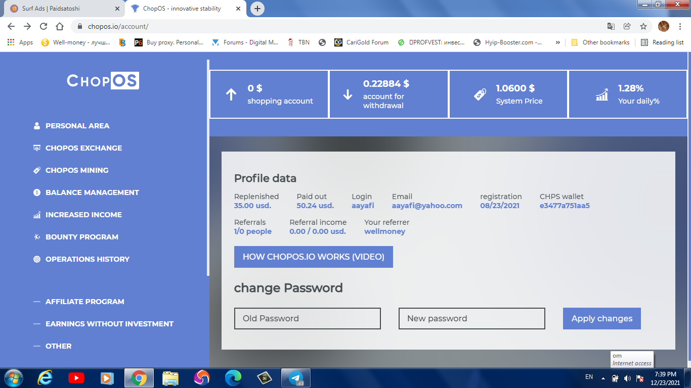Click the price tag icon beside System Price
Viewport: 691px width, 388px height.
(x=480, y=94)
